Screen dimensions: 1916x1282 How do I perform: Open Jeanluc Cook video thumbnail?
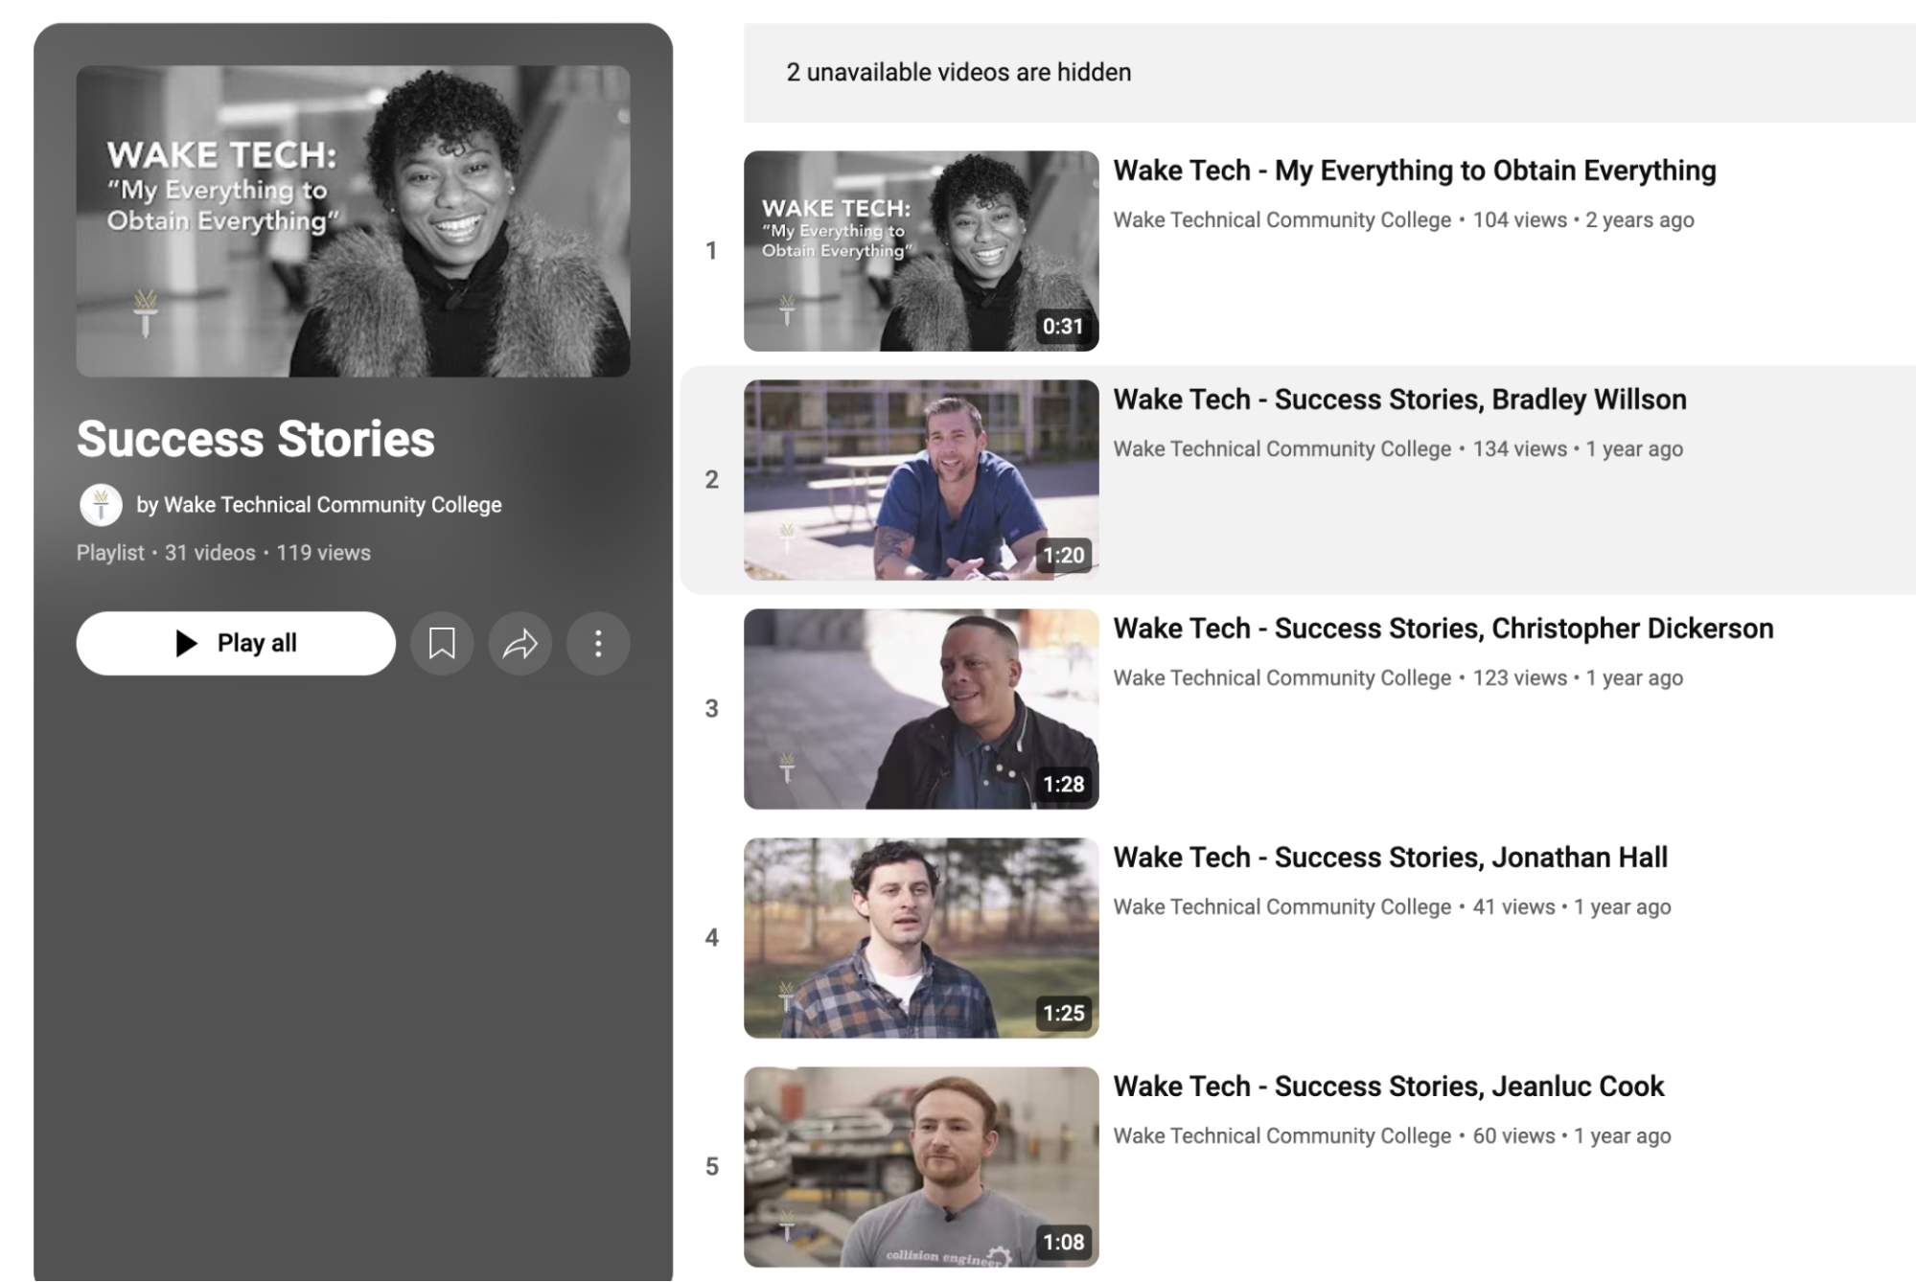click(921, 1167)
